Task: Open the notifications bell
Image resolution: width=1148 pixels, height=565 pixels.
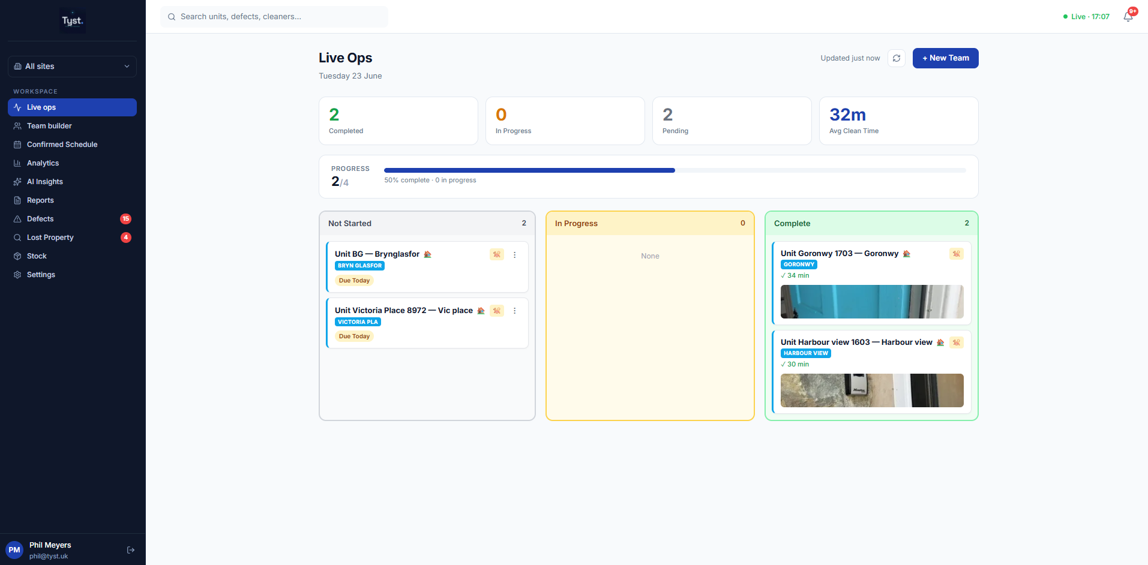Action: tap(1128, 17)
